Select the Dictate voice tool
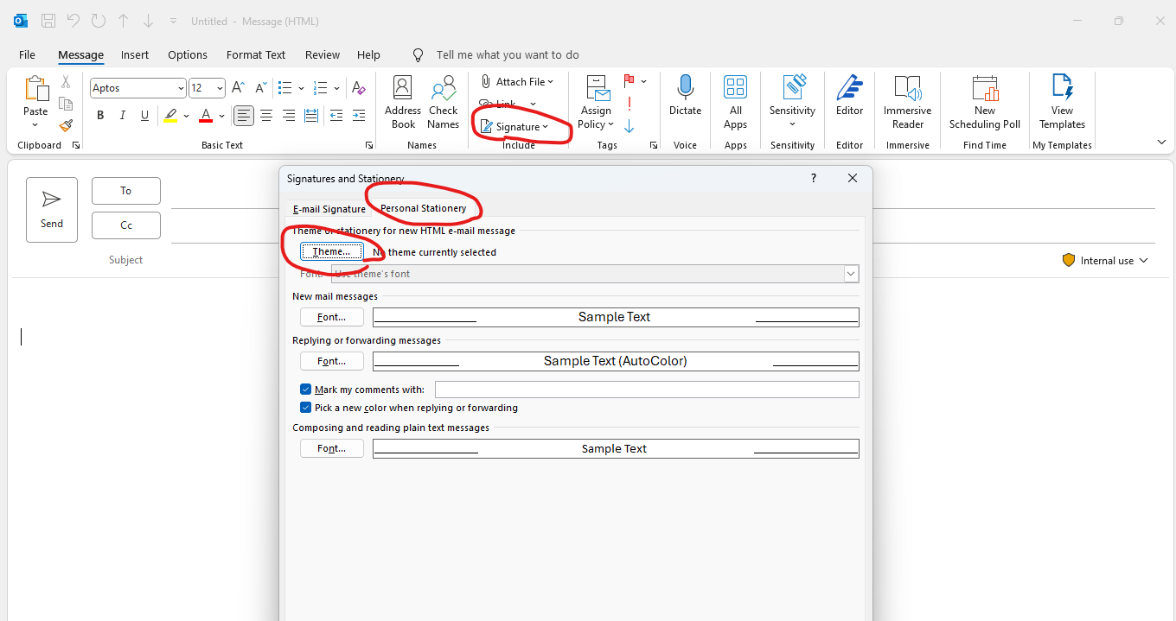The image size is (1176, 621). coord(685,102)
